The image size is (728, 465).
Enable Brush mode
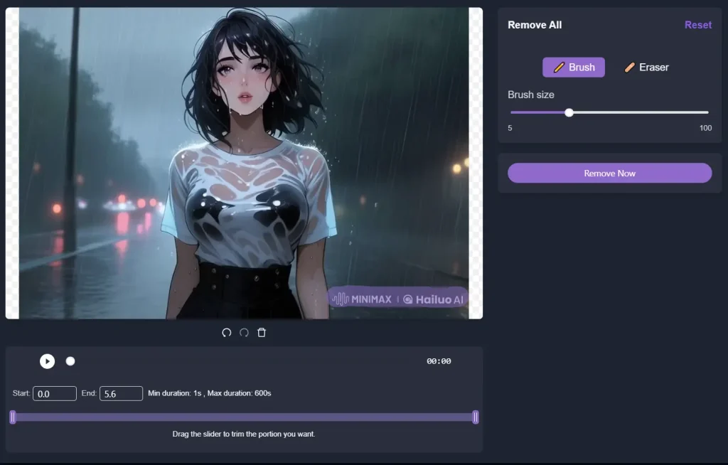tap(573, 67)
